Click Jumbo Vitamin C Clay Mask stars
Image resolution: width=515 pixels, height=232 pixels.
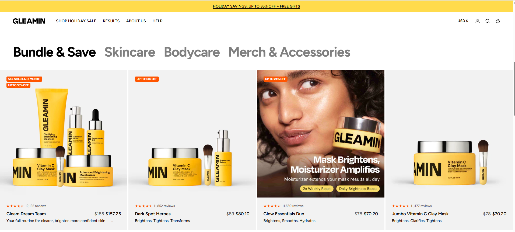pyautogui.click(x=400, y=206)
